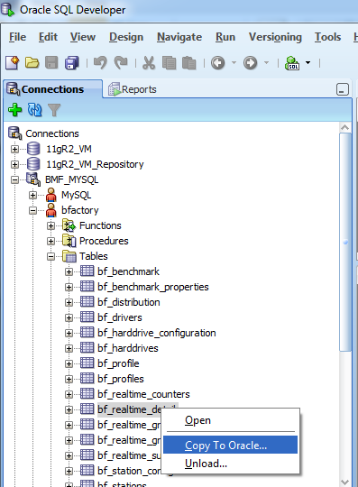The image size is (358, 487).
Task: Click the BMF_MYSQL connection icon
Action: tap(33, 179)
